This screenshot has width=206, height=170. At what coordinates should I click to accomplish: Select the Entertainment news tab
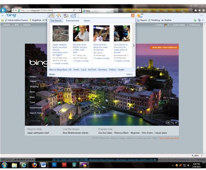(x=72, y=21)
